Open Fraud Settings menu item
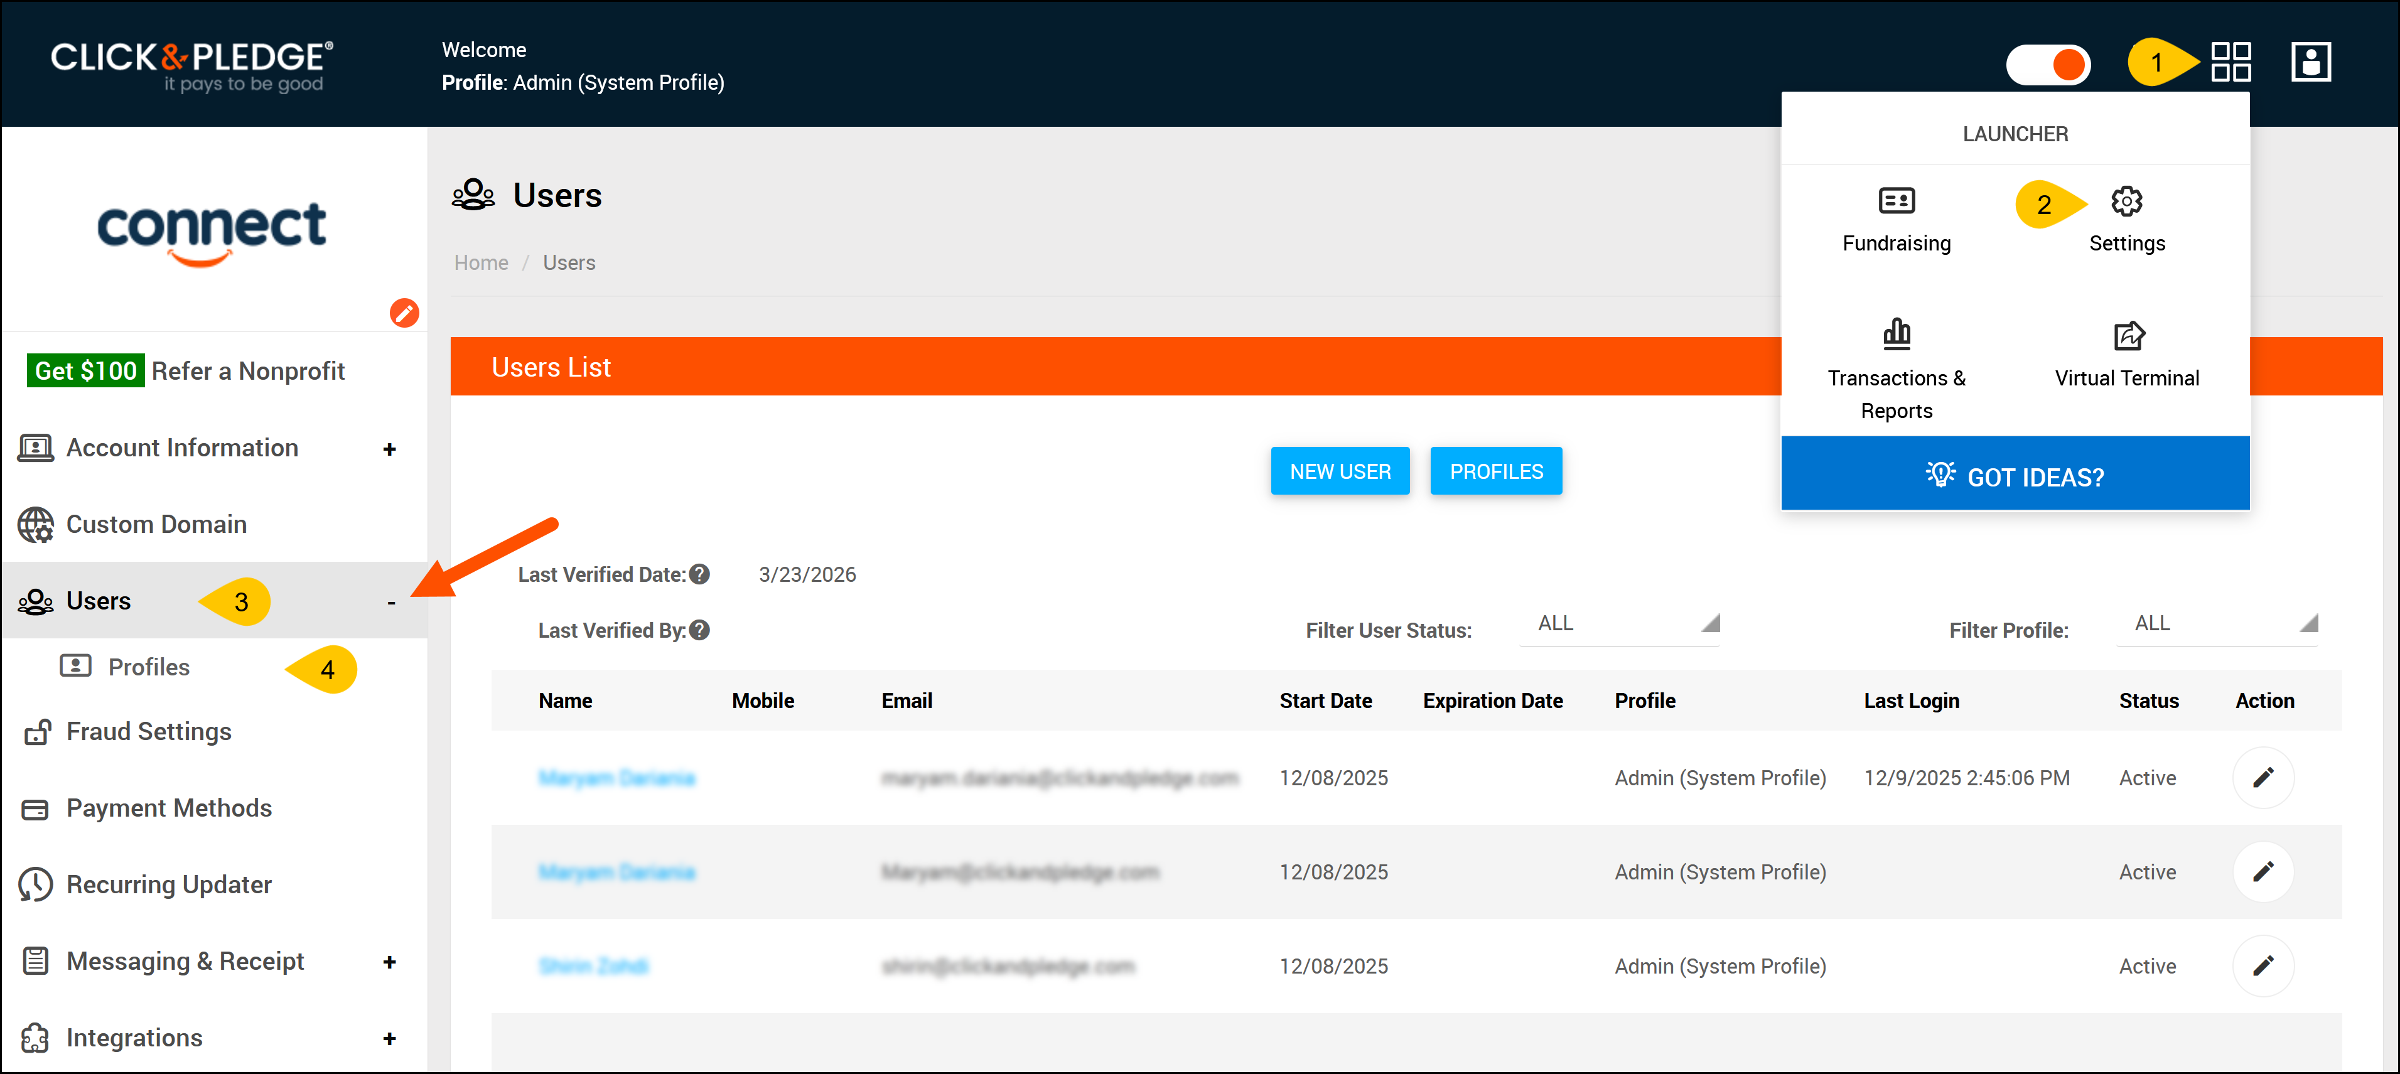Viewport: 2400px width, 1074px height. click(x=148, y=732)
